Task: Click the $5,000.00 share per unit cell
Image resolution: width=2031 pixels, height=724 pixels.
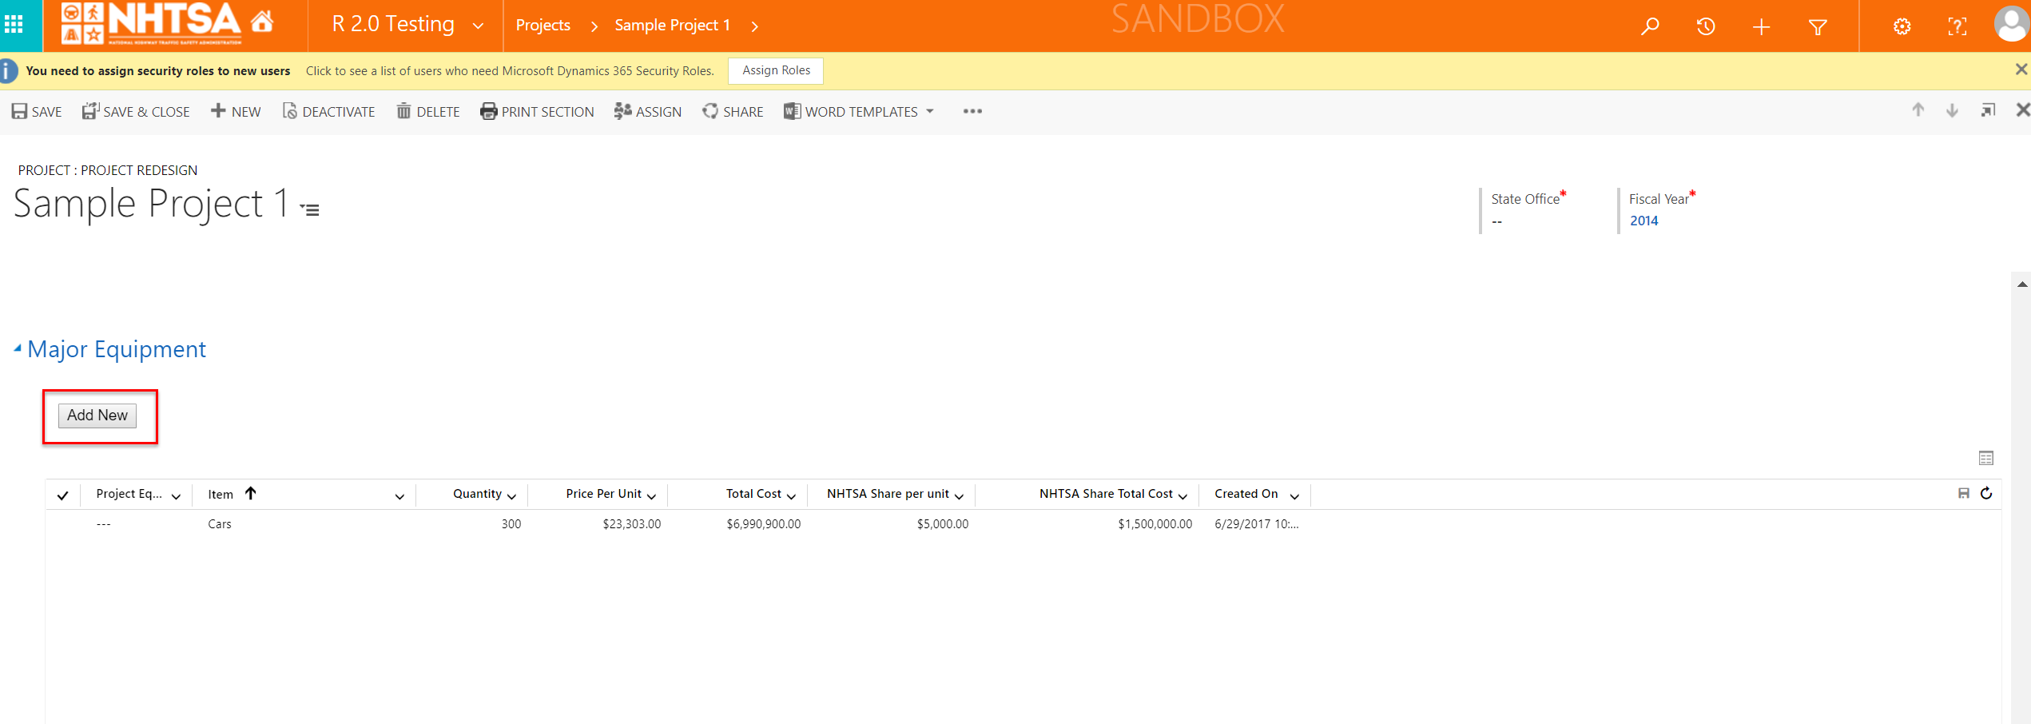Action: click(943, 524)
